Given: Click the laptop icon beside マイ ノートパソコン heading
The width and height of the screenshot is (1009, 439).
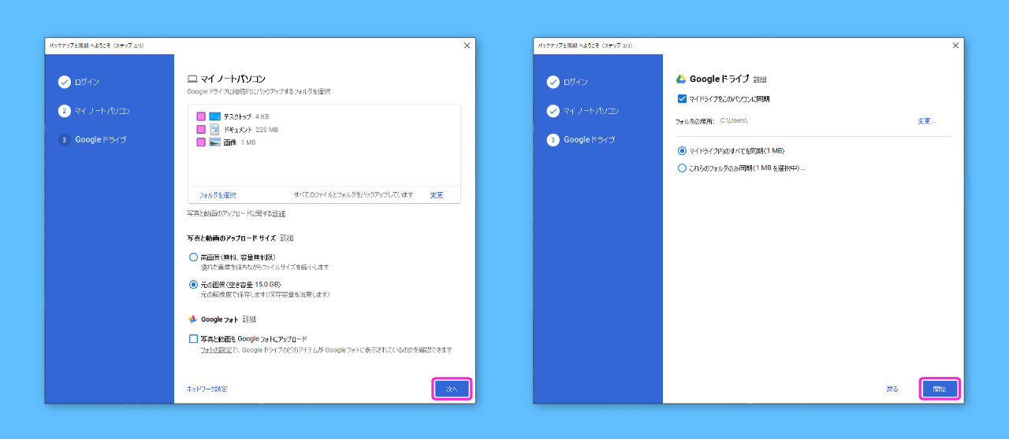Looking at the screenshot, I should coord(192,79).
